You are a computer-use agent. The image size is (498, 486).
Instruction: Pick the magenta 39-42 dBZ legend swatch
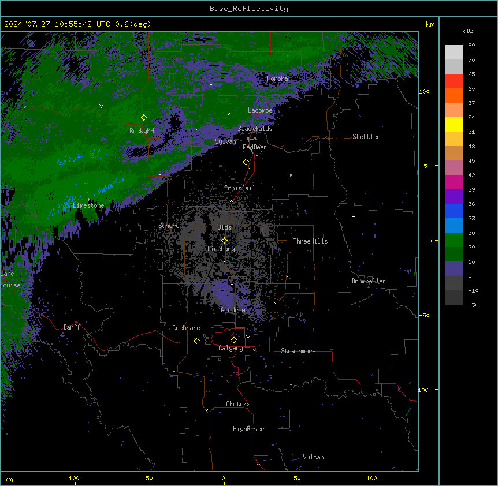(454, 182)
